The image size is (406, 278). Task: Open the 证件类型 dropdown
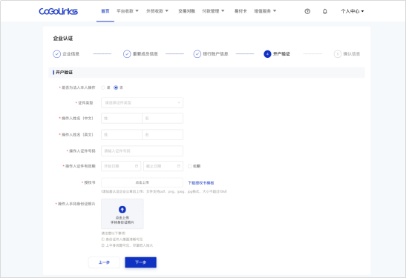click(143, 102)
